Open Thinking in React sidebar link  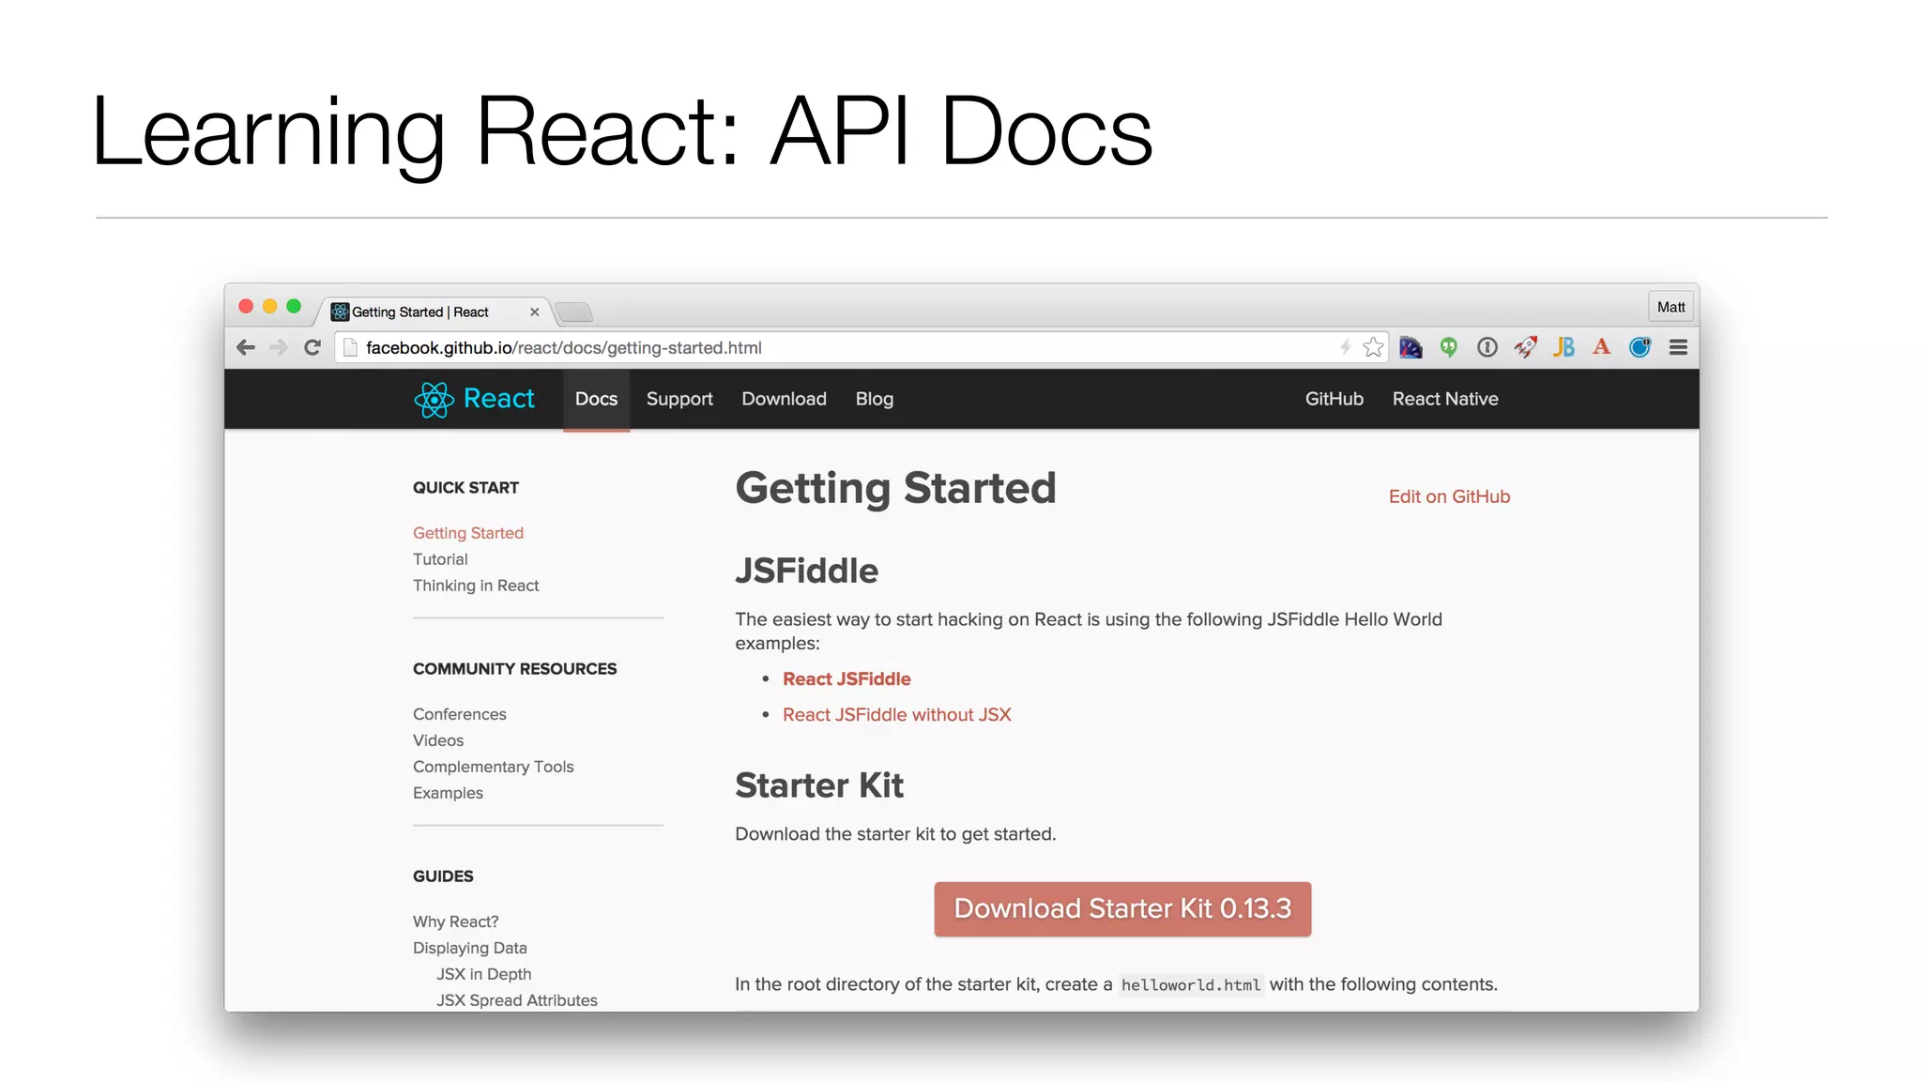(x=476, y=586)
